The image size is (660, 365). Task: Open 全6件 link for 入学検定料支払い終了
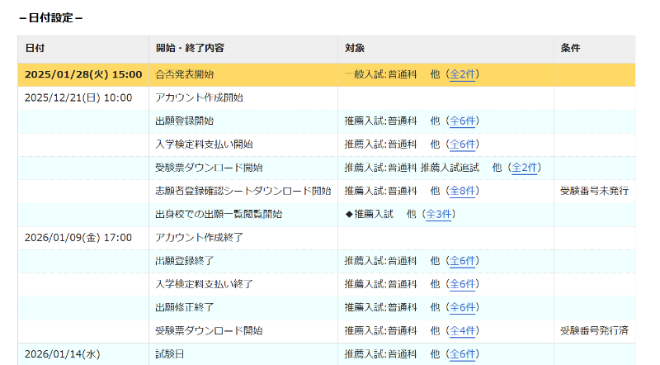tap(462, 284)
